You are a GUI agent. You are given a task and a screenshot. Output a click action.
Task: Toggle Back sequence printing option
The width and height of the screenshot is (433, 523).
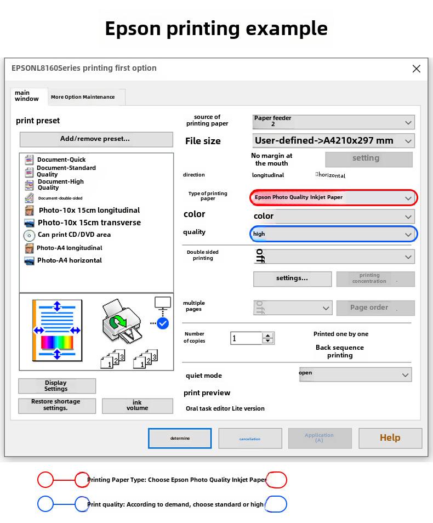click(x=340, y=351)
